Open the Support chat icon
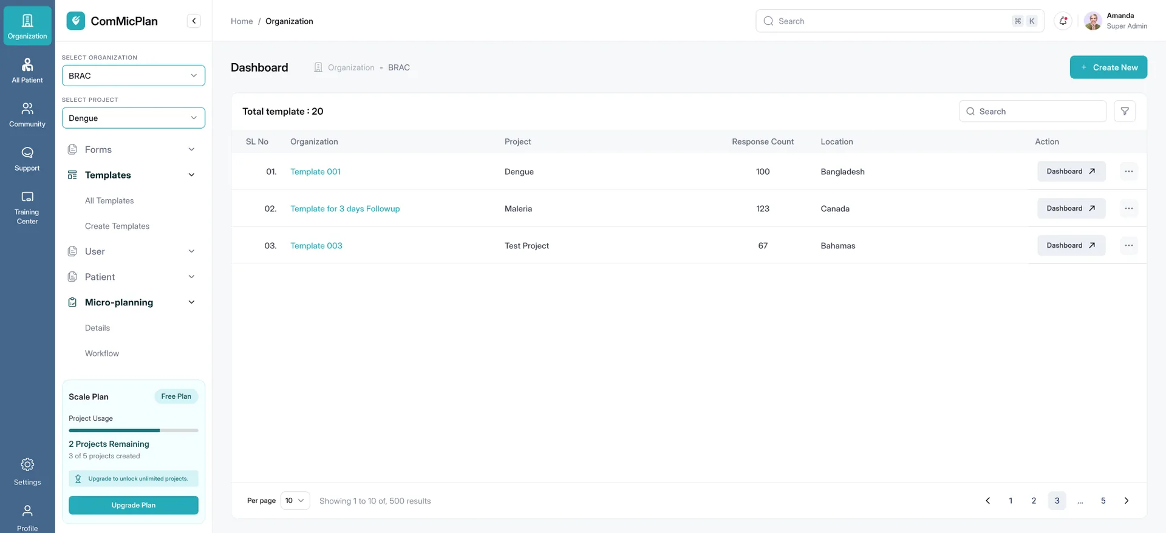This screenshot has height=533, width=1166. (27, 159)
